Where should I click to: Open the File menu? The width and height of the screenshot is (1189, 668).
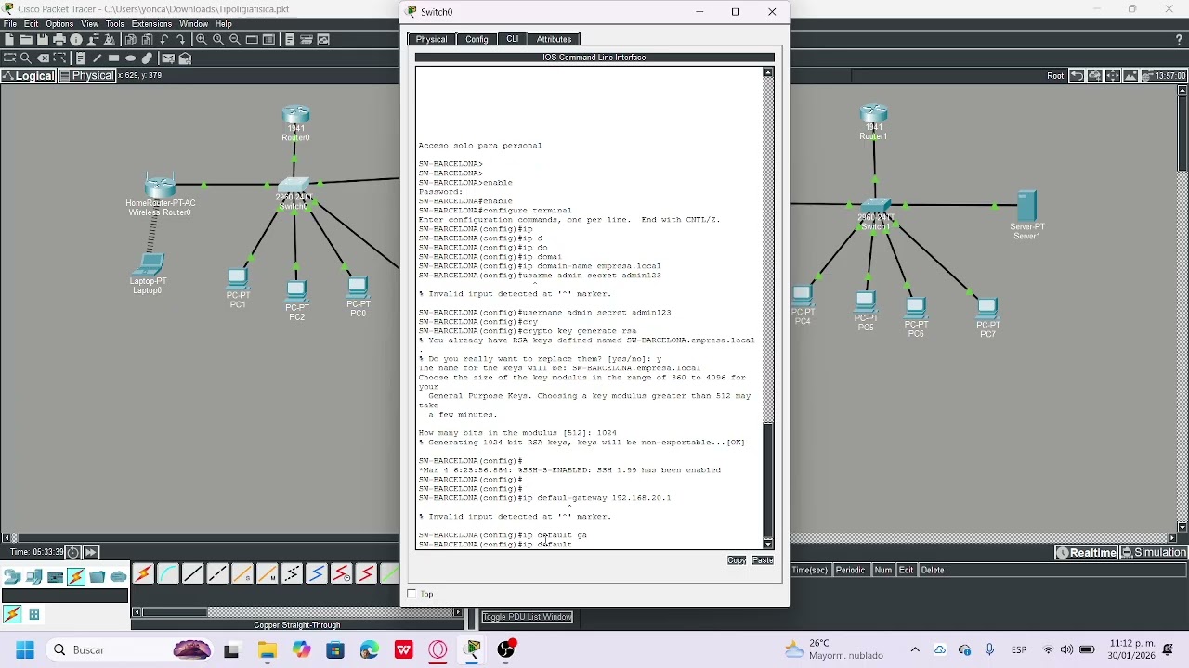10,24
